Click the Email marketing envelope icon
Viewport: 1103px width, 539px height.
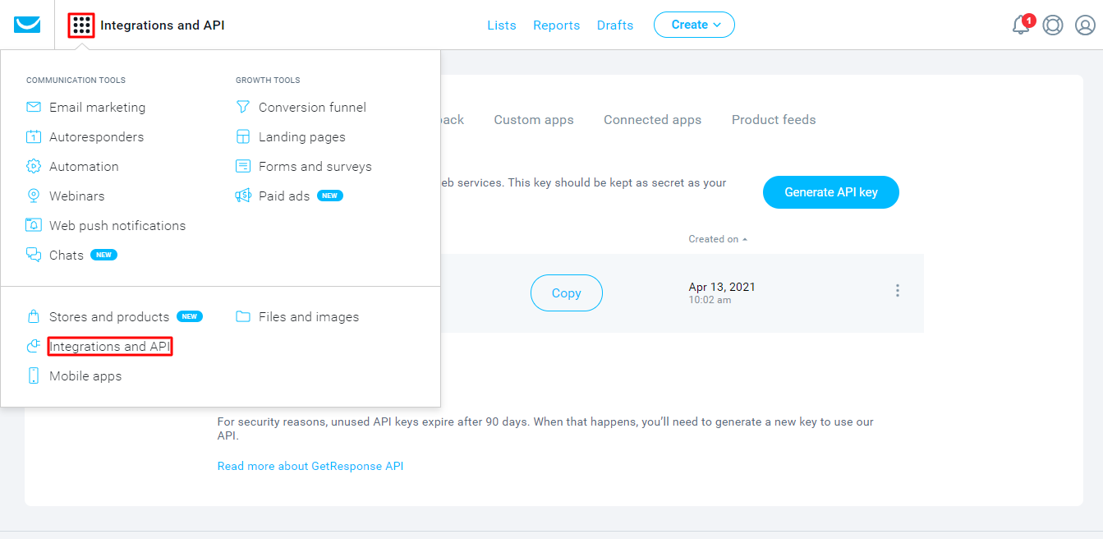[x=34, y=108]
